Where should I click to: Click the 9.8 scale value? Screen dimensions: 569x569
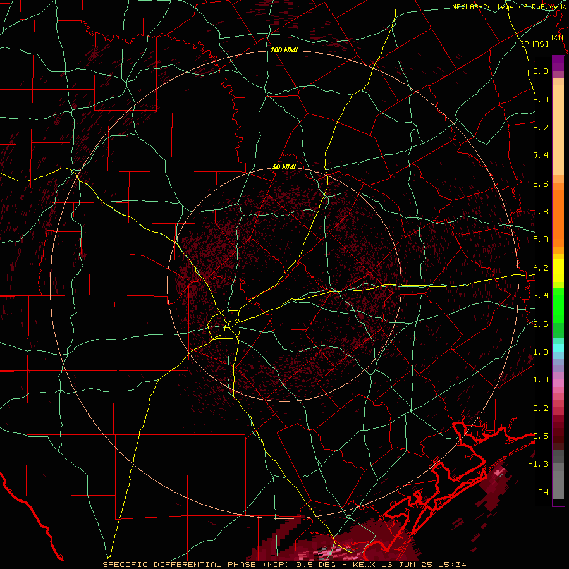(541, 71)
